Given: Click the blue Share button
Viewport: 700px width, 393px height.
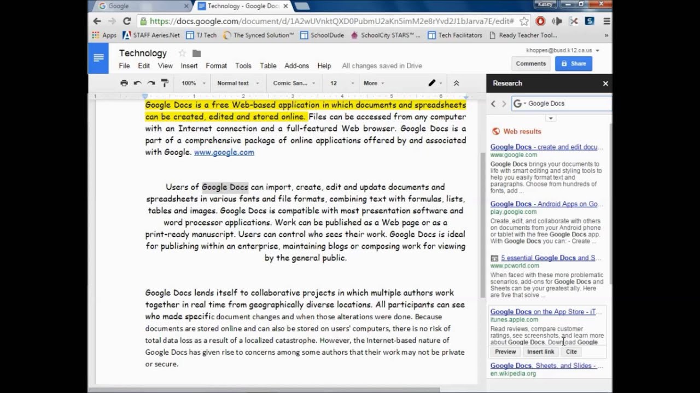Looking at the screenshot, I should 573,63.
